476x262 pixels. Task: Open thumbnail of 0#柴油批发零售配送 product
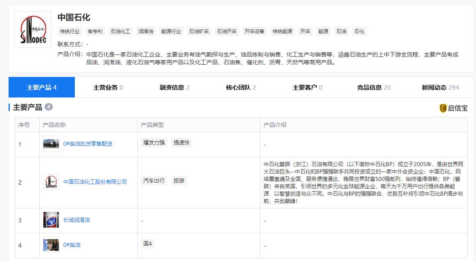(51, 144)
